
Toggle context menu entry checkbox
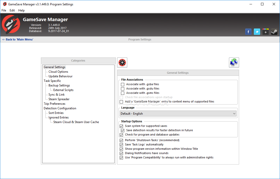(x=121, y=102)
